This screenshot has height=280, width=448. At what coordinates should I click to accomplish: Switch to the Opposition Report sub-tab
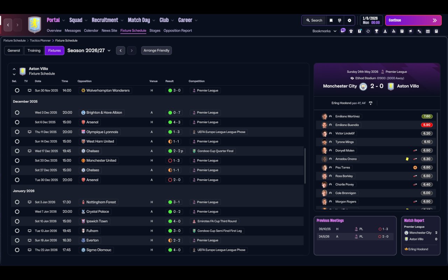[x=178, y=30]
